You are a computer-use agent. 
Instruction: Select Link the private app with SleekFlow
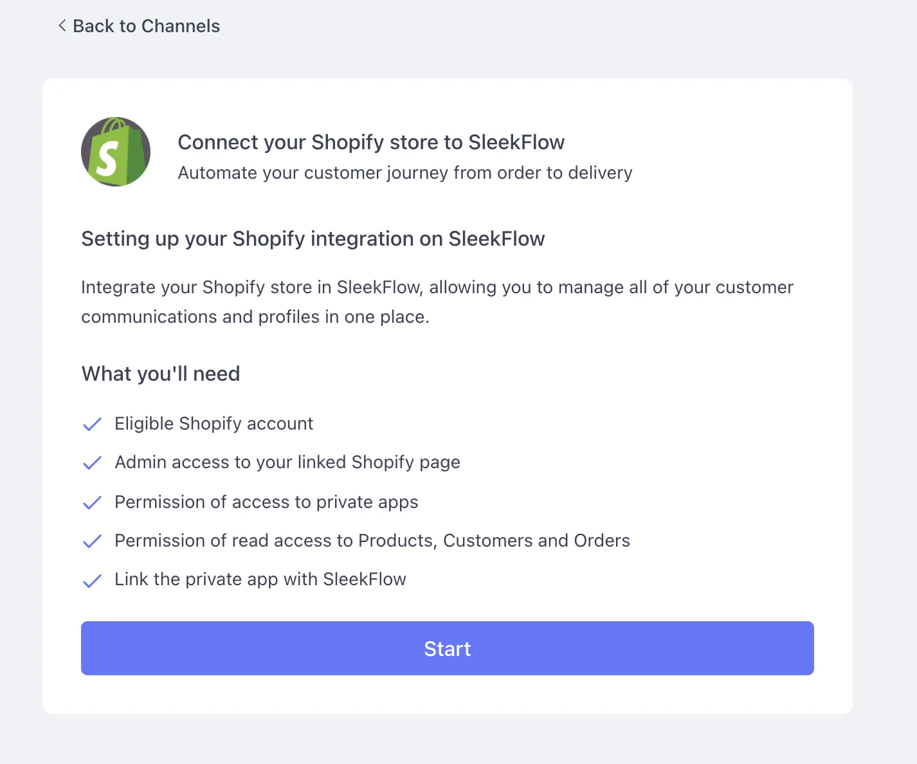point(260,579)
